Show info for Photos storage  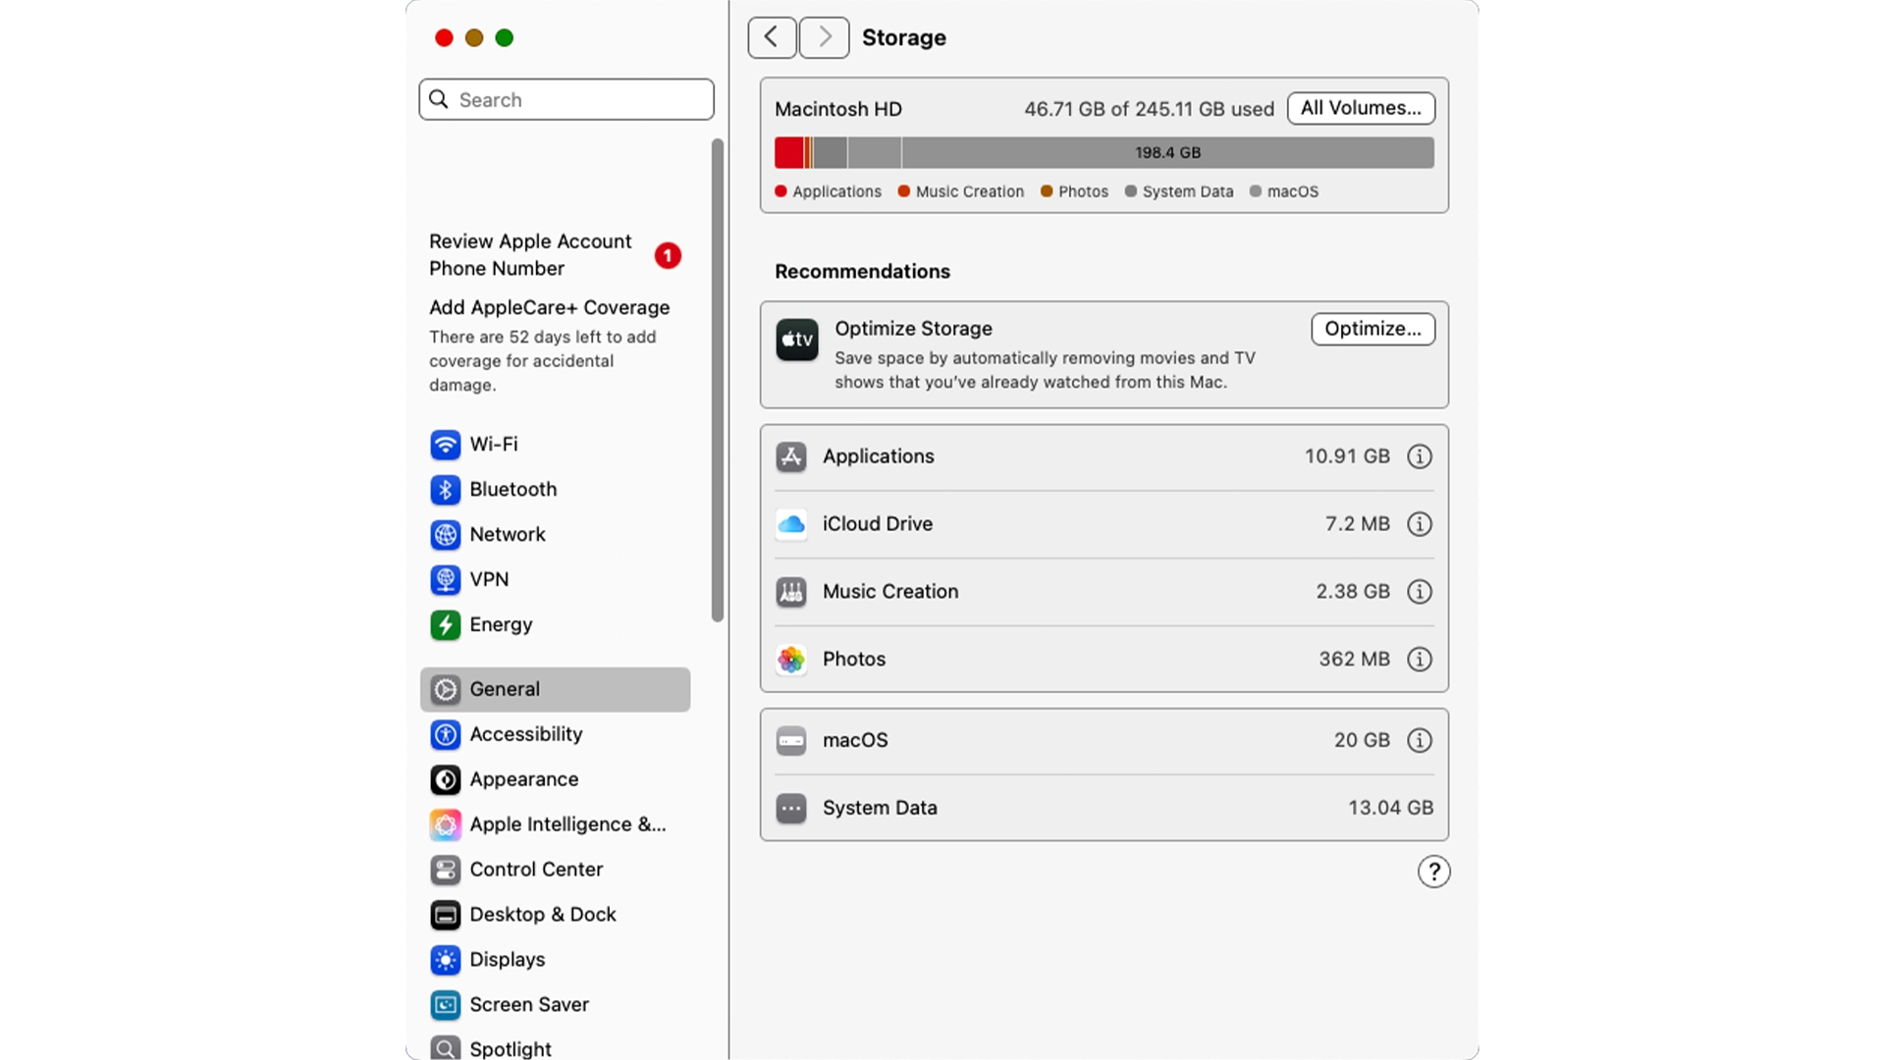coord(1420,660)
